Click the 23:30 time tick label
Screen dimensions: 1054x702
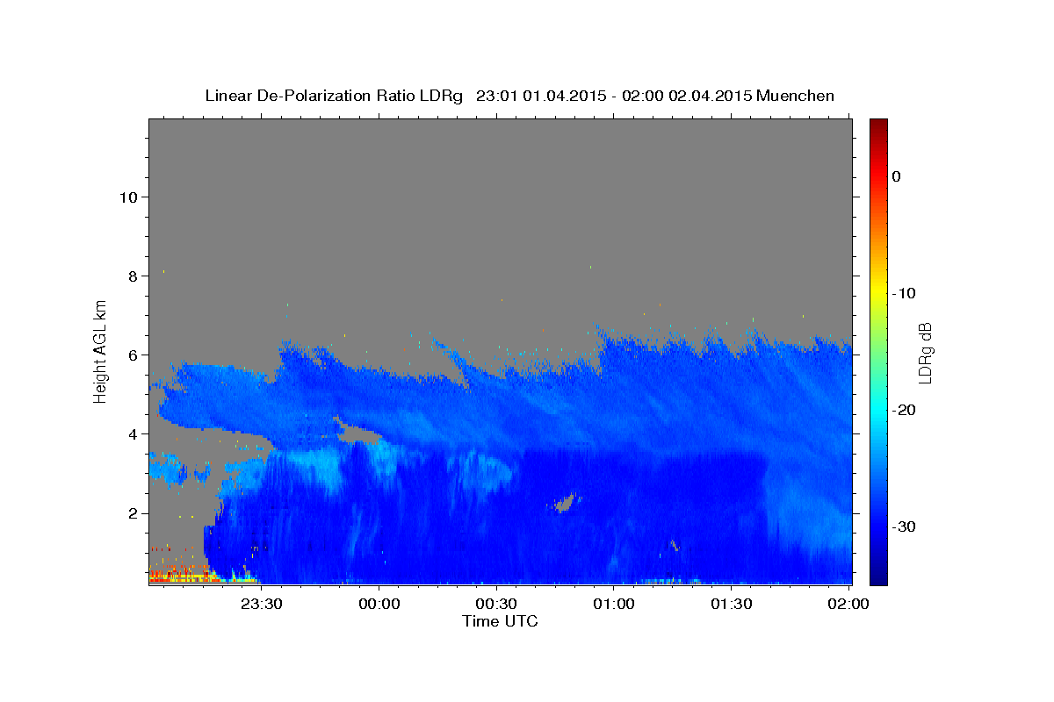[x=262, y=604]
